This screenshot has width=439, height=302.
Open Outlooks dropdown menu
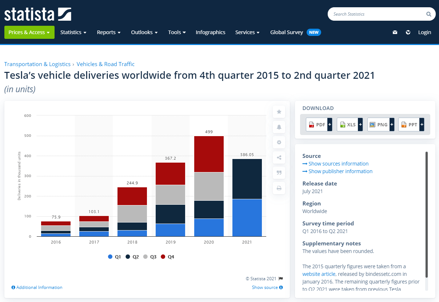144,32
